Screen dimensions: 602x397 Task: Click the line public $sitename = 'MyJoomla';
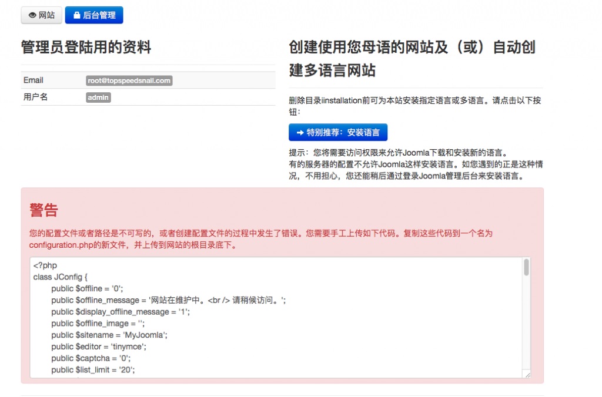click(109, 335)
